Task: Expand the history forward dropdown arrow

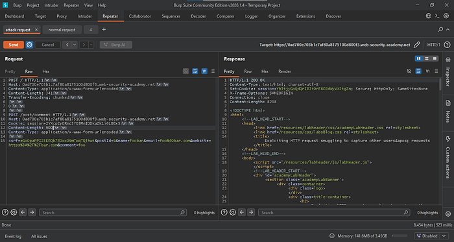Action: pos(91,45)
